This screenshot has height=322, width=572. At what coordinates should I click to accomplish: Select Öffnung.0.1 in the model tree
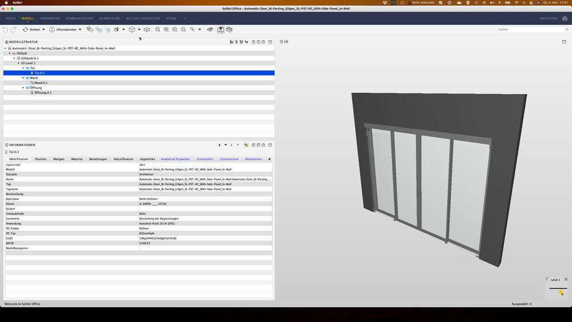point(43,92)
